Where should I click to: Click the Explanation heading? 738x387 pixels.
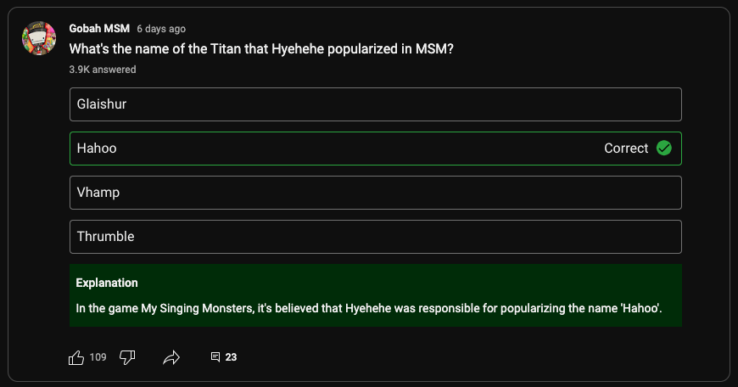tap(107, 283)
